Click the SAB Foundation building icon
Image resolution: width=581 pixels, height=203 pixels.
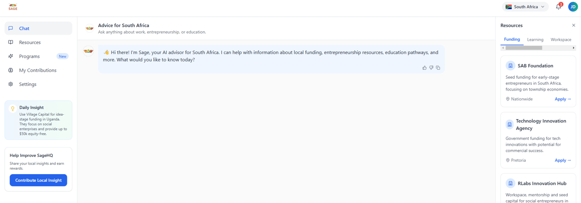click(x=510, y=65)
